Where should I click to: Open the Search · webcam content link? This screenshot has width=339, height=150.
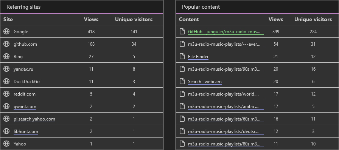pyautogui.click(x=205, y=82)
